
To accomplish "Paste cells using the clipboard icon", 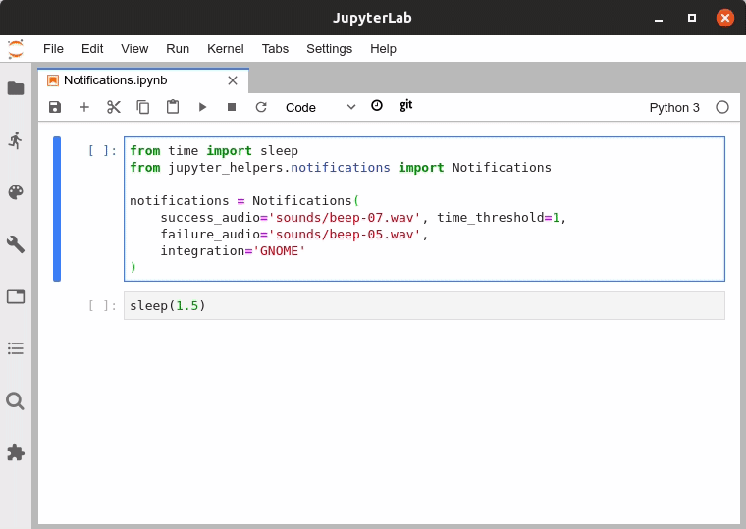I will point(173,107).
